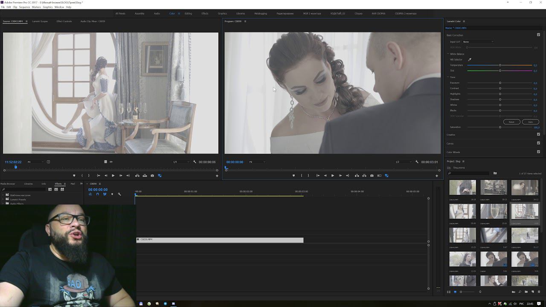Adjust the Exposure slider handle
The height and width of the screenshot is (307, 546).
(x=500, y=83)
